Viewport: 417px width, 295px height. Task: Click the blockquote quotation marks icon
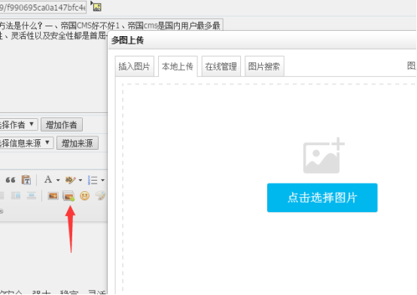(x=11, y=180)
